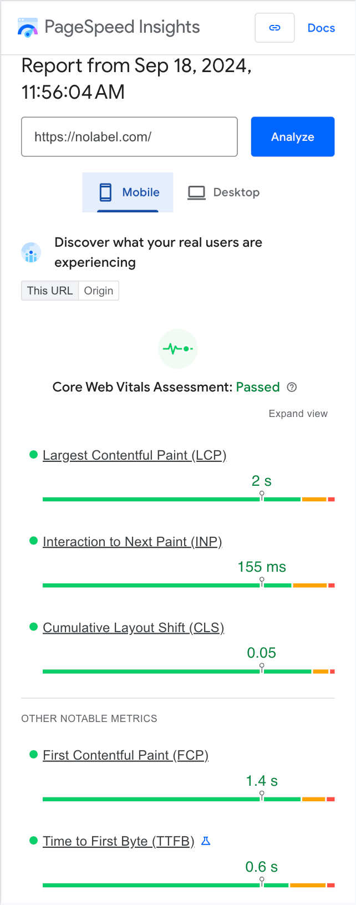Select the This URL toggle option
Image resolution: width=356 pixels, height=905 pixels.
click(50, 291)
